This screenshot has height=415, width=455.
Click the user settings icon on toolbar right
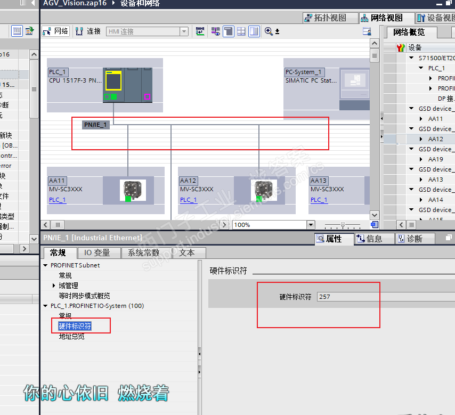pos(367,31)
